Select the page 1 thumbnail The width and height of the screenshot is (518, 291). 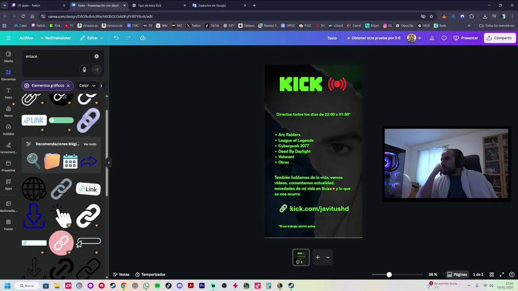pyautogui.click(x=301, y=257)
